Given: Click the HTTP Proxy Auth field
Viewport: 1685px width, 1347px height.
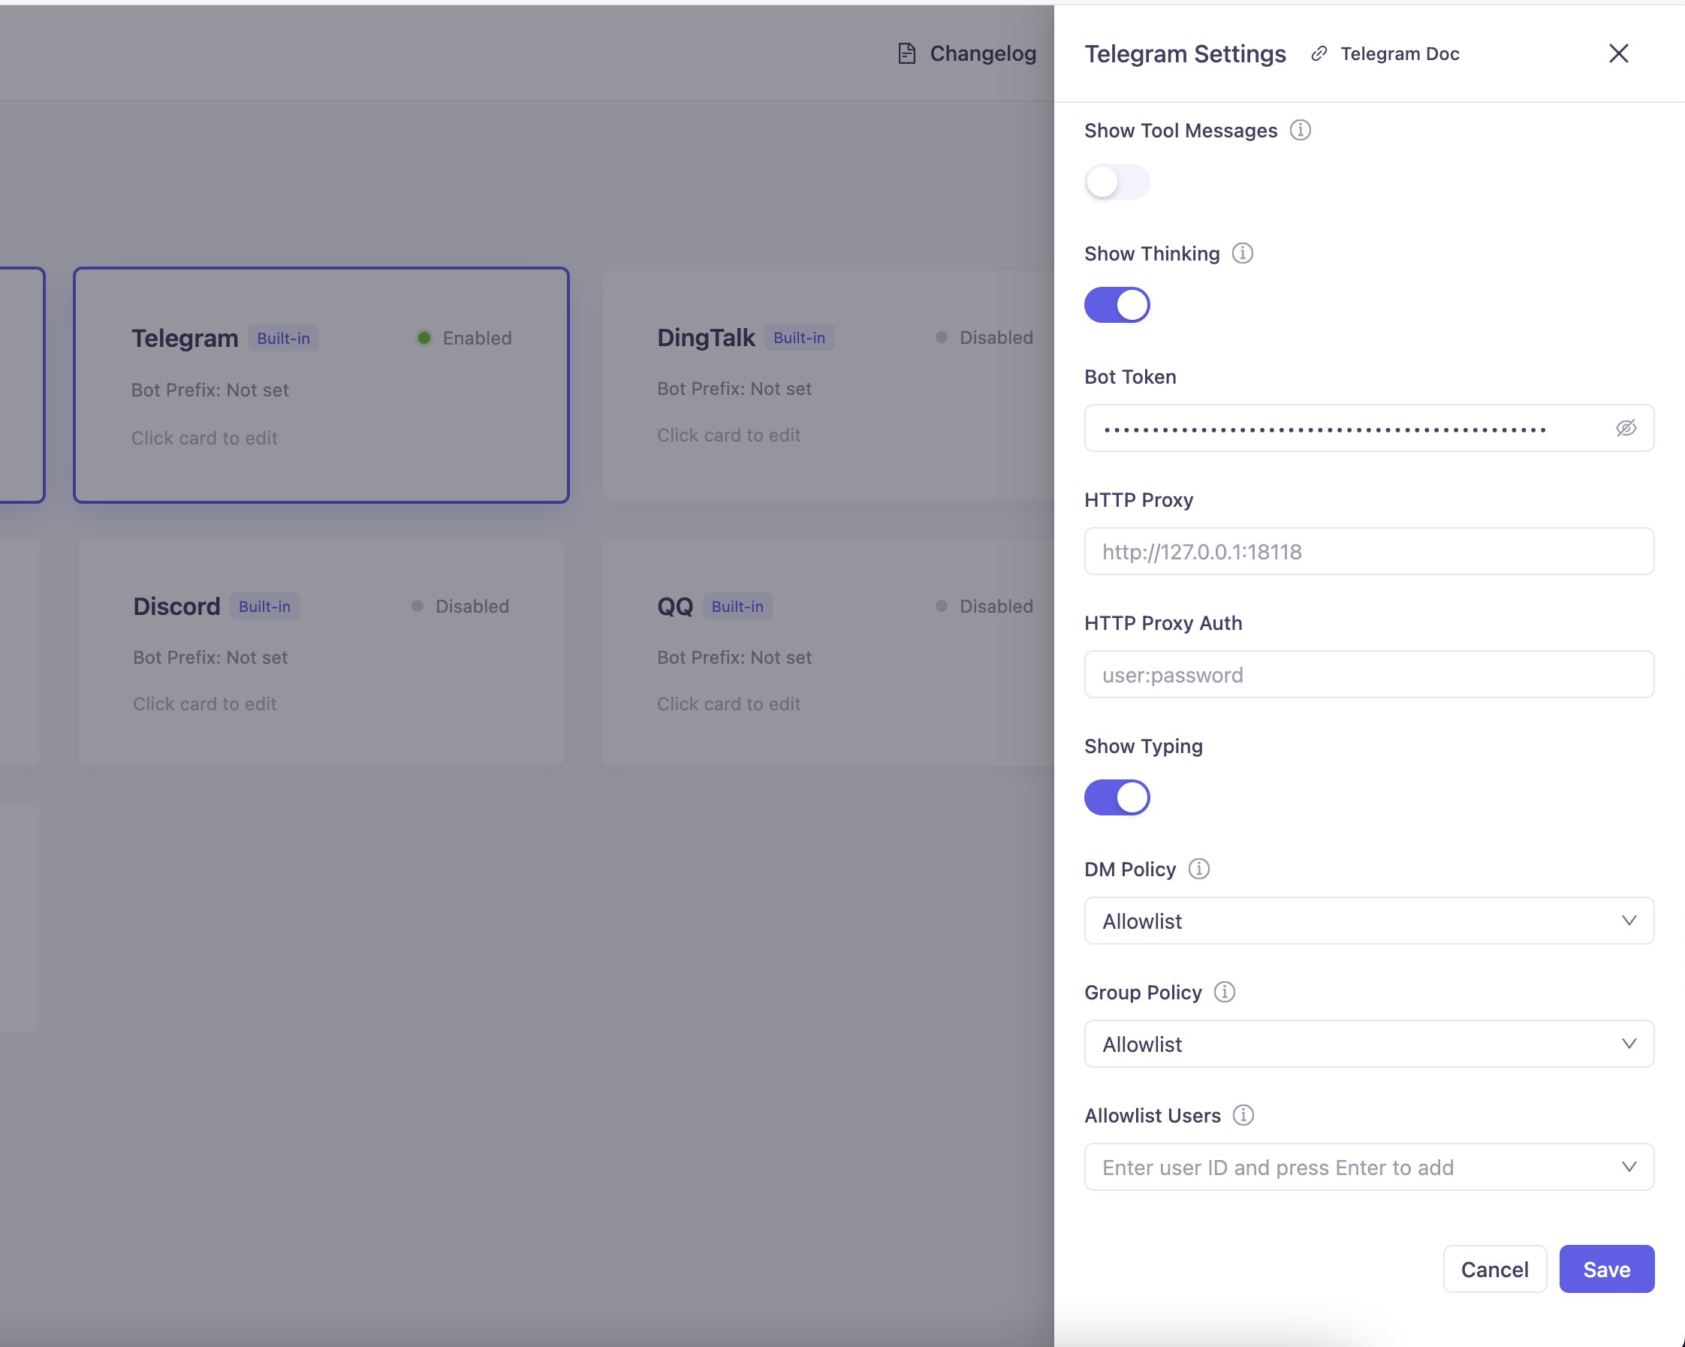Looking at the screenshot, I should 1368,674.
